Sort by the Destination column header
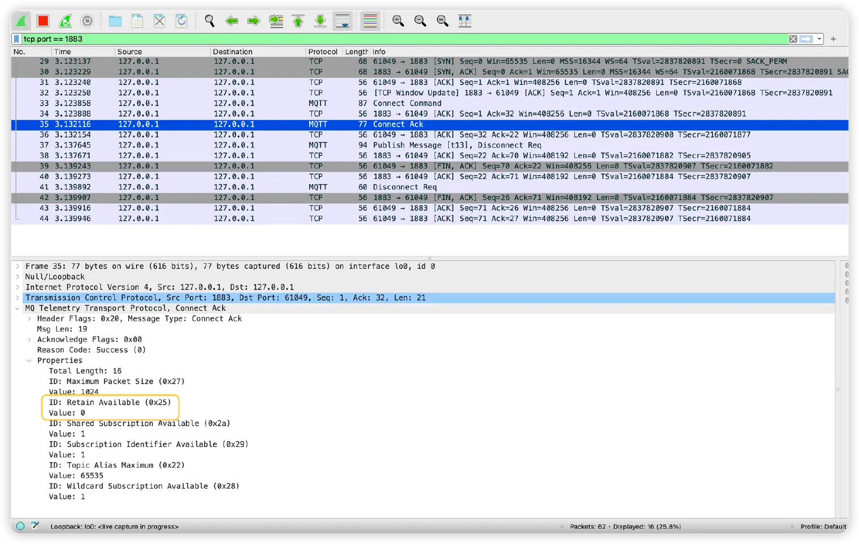 [x=258, y=51]
